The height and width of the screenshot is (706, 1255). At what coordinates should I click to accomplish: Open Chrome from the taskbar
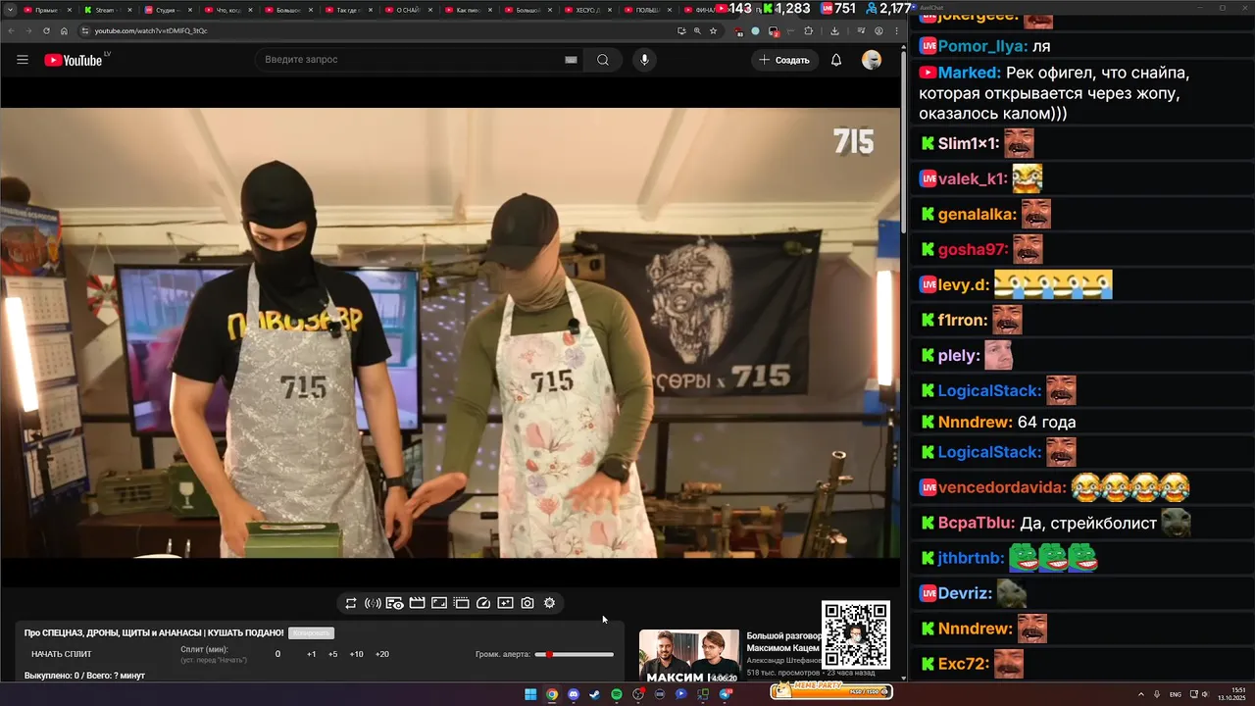[x=552, y=694]
